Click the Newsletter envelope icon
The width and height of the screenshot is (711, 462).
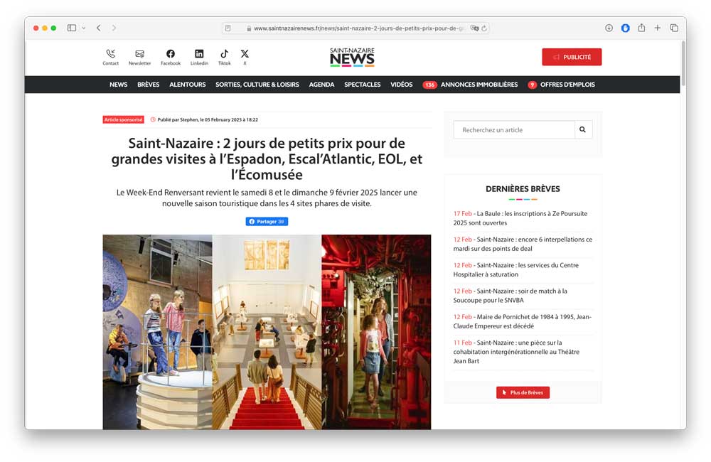coord(139,55)
